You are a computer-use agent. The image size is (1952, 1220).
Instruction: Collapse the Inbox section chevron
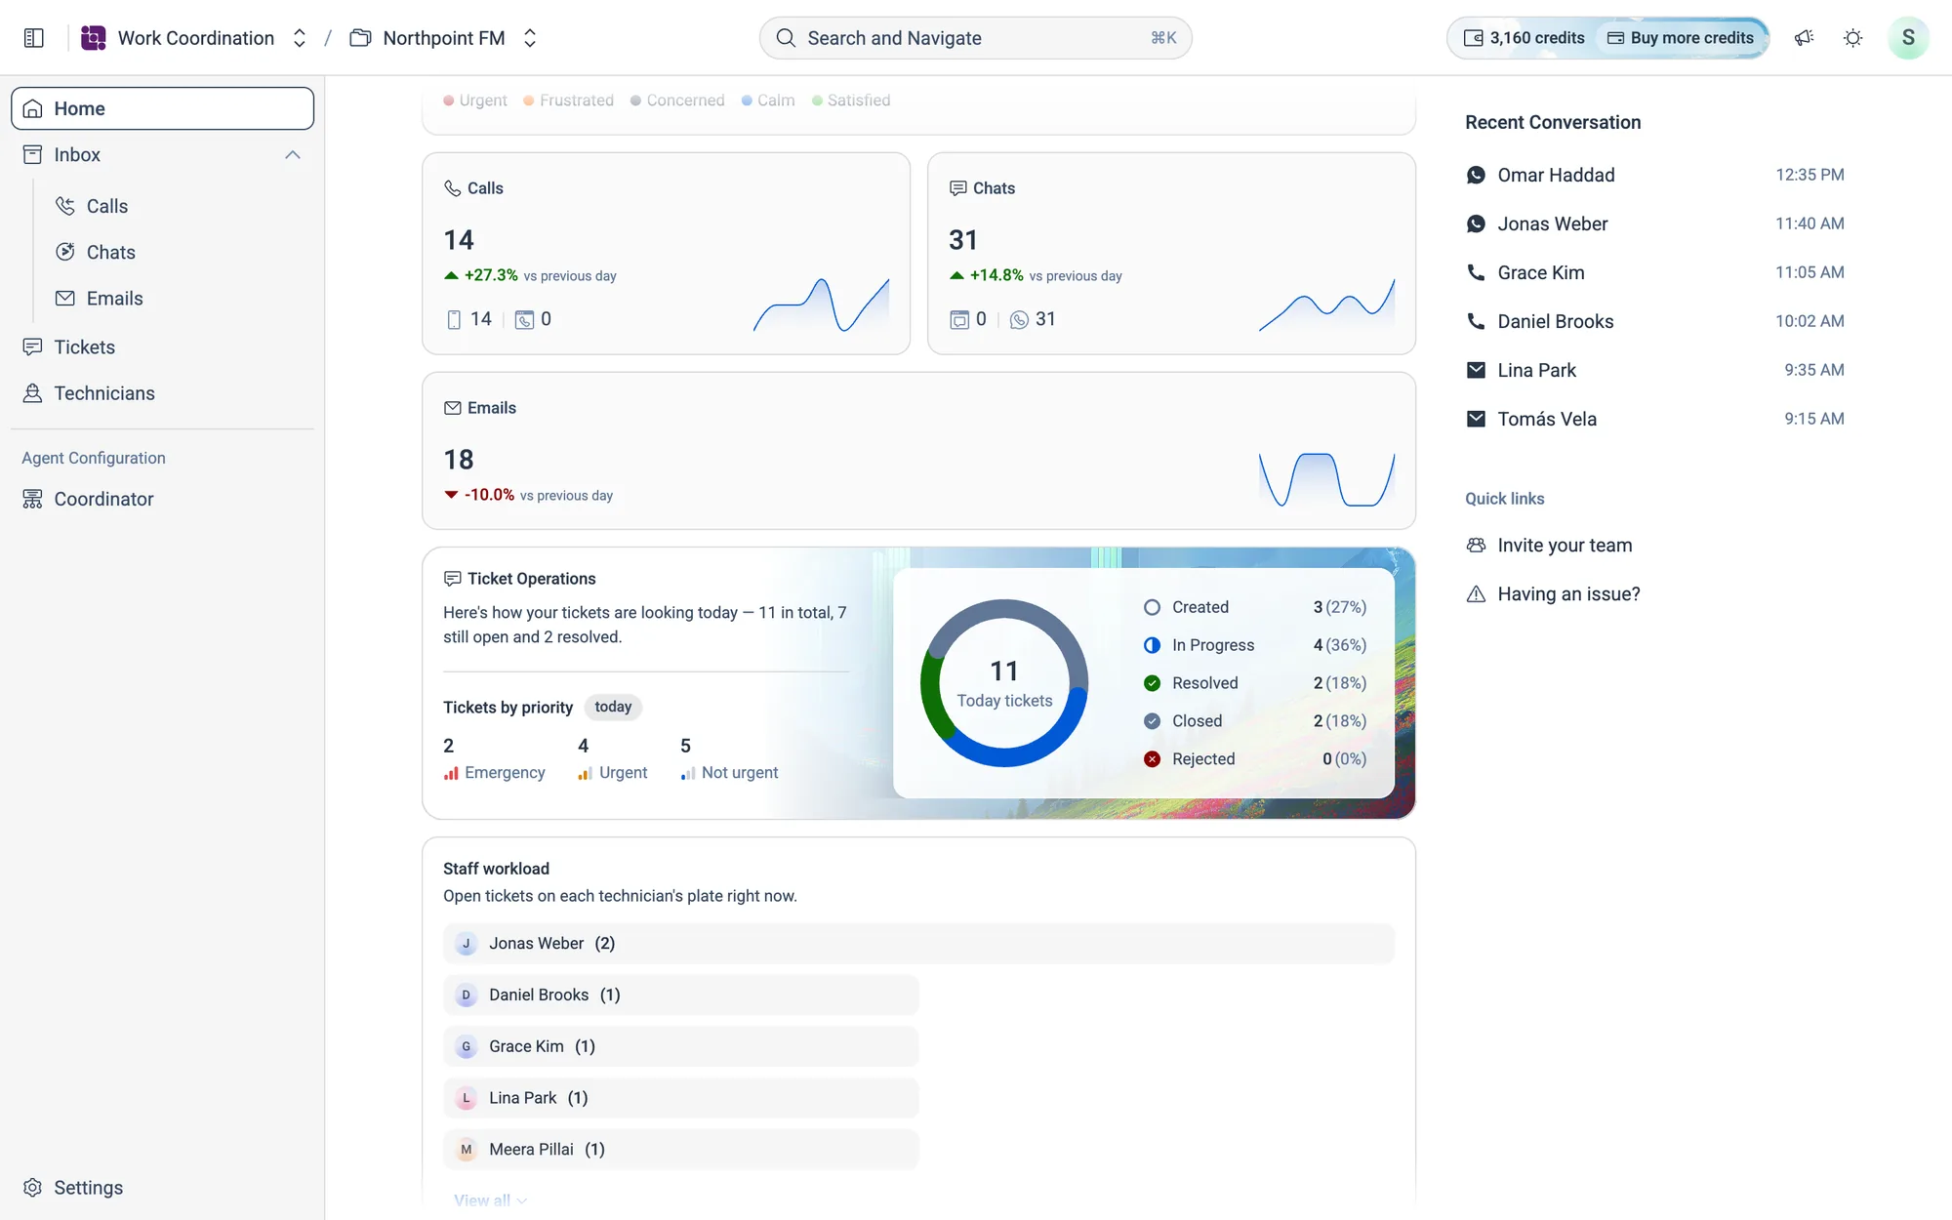click(293, 155)
